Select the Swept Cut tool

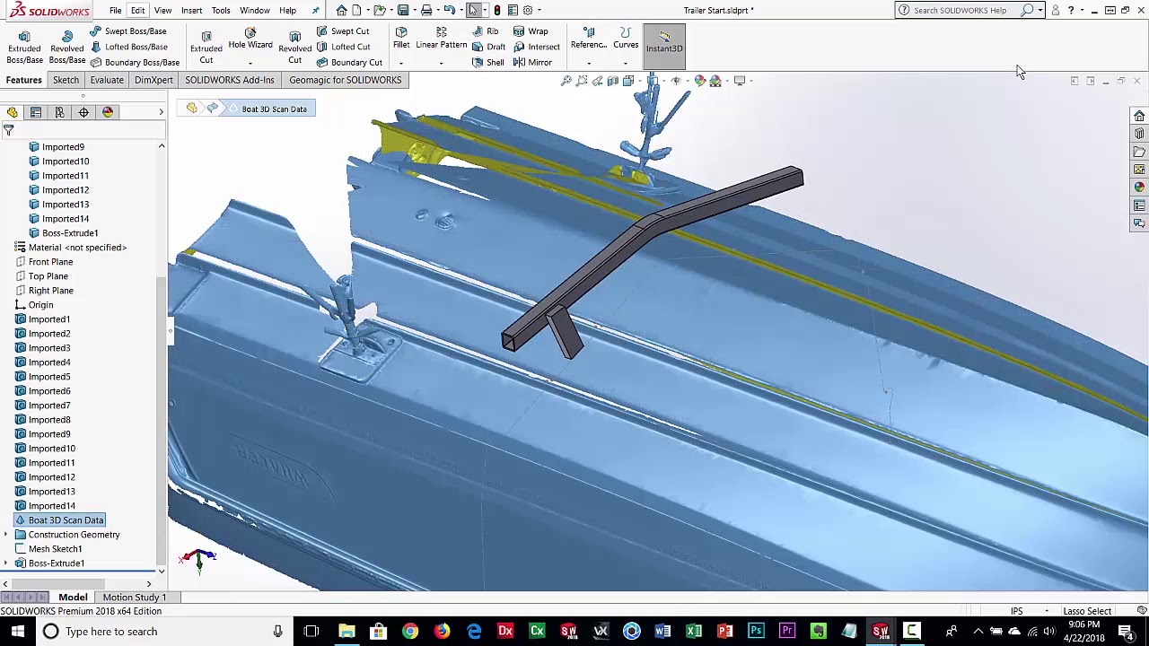point(343,31)
